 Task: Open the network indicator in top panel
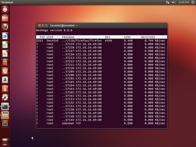pos(168,2)
